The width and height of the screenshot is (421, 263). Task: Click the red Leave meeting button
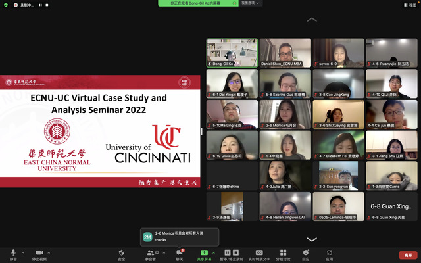tap(408, 255)
